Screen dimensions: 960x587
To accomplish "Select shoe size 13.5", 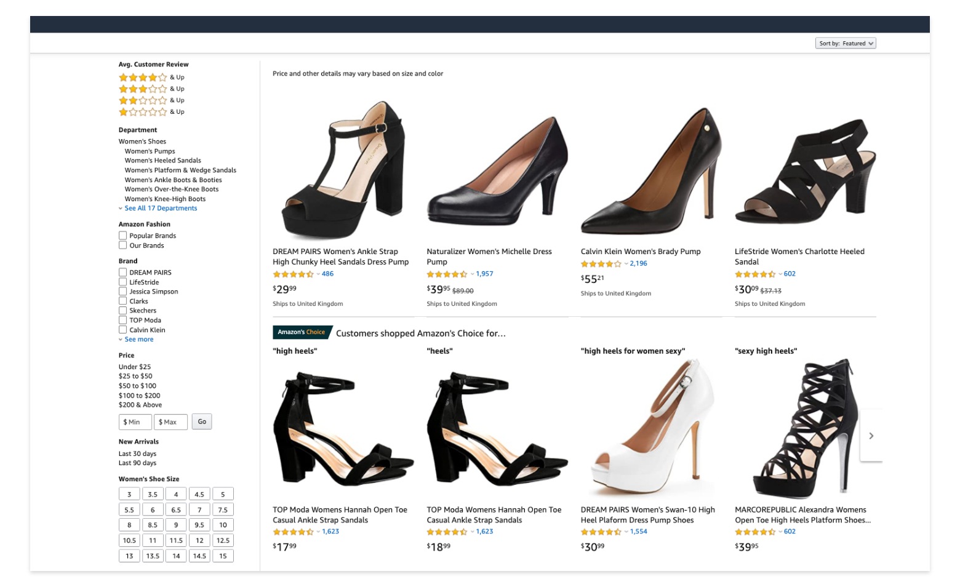I will click(x=153, y=556).
